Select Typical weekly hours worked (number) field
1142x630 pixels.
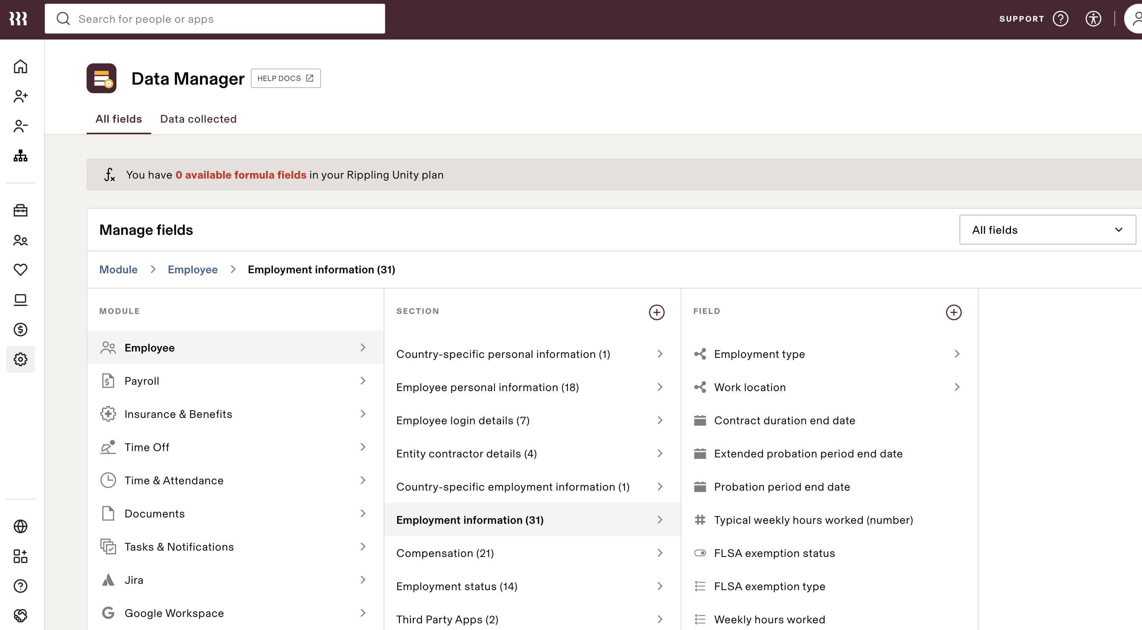(x=829, y=520)
